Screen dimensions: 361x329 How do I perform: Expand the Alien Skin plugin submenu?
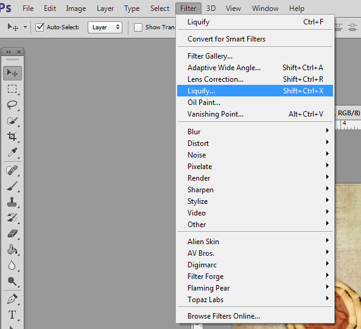(255, 242)
